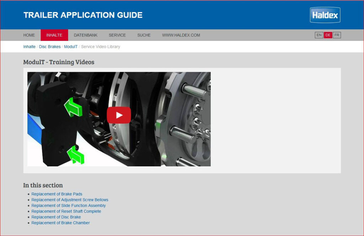Screen dimensions: 364x236
Task: Switch language to FR
Action: click(337, 35)
